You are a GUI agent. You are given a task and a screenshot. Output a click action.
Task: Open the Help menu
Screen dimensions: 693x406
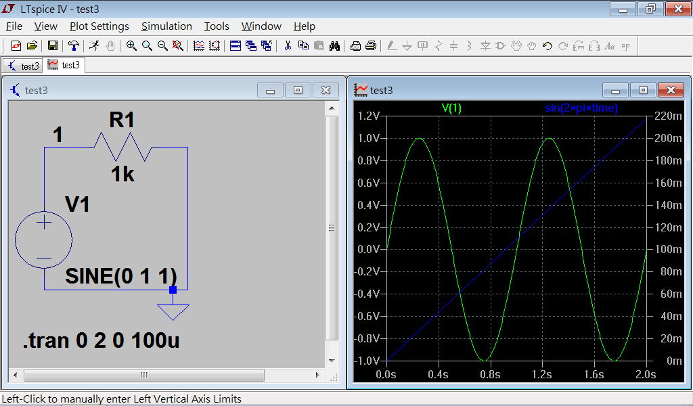point(305,26)
